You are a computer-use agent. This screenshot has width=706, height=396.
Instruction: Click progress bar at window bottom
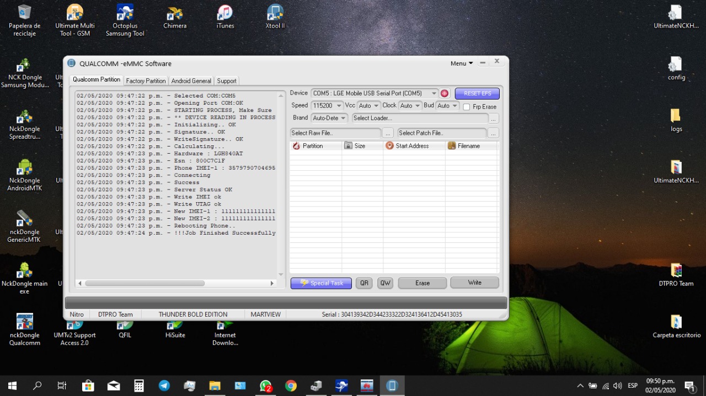coord(286,303)
